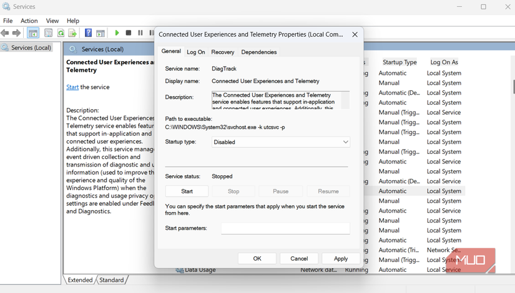Toggle the Show/Hide Console Tree toolbar icon

pos(33,33)
